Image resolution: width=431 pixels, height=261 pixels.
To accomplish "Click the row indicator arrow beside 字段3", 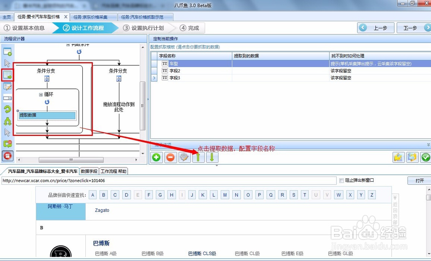I will 154,78.
